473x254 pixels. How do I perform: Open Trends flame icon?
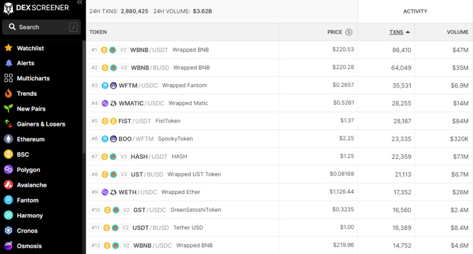click(8, 93)
